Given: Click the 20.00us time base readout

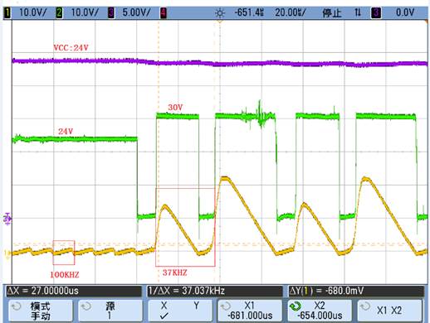Looking at the screenshot, I should [x=291, y=12].
